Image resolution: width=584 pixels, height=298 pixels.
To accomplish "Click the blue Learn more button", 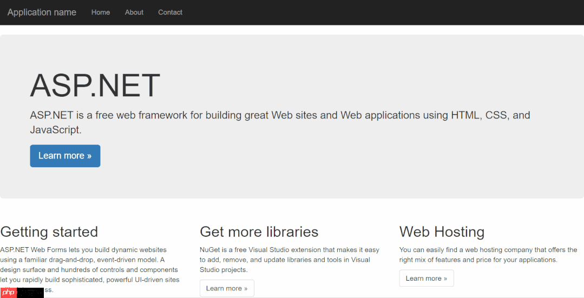I will [65, 156].
